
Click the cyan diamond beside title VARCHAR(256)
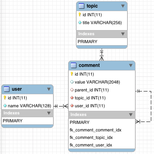pos(80,23)
